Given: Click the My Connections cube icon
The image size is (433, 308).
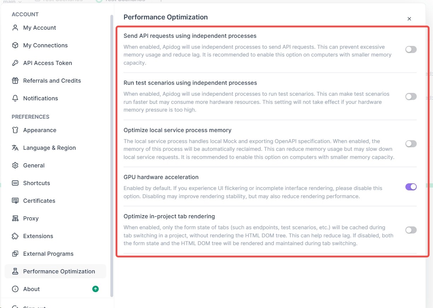Looking at the screenshot, I should [x=15, y=45].
